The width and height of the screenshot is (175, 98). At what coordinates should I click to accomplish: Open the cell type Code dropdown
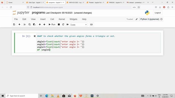click(x=79, y=25)
